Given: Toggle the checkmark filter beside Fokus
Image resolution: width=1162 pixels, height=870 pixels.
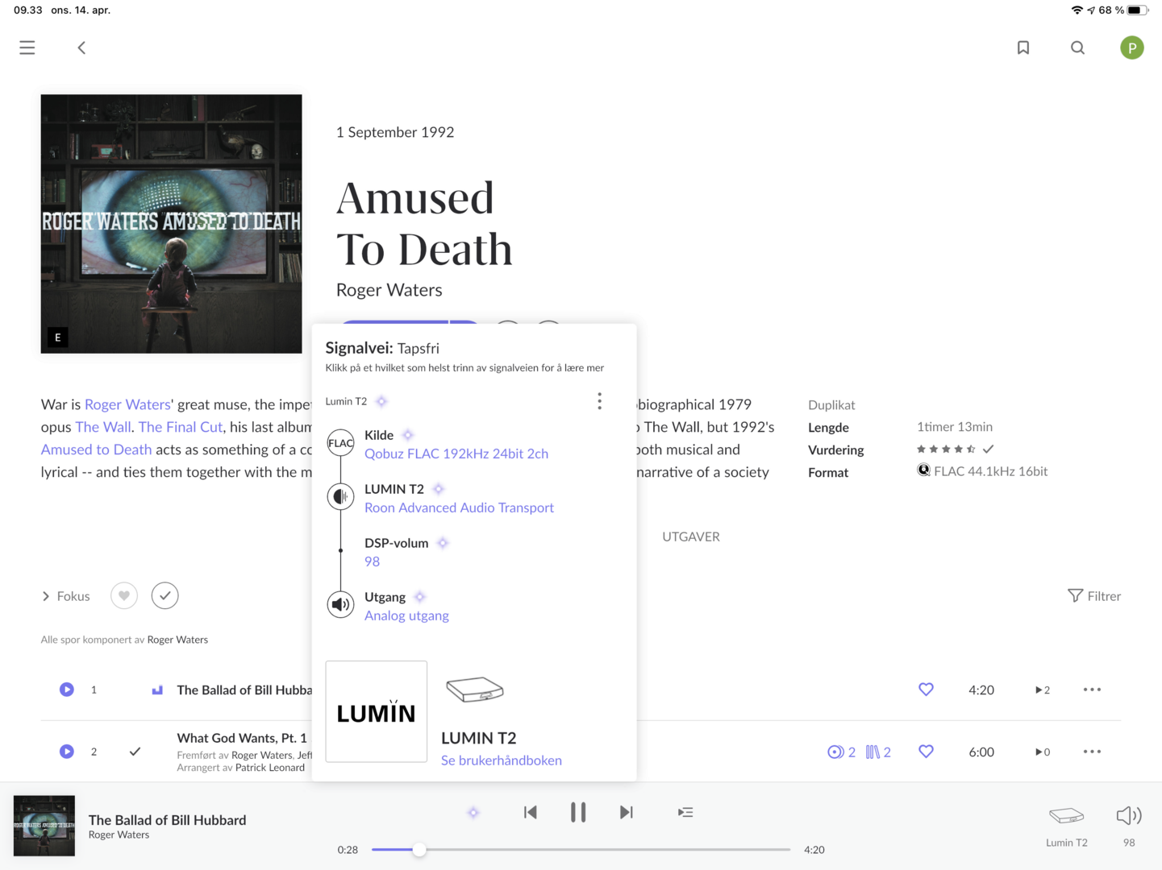Looking at the screenshot, I should (x=165, y=596).
